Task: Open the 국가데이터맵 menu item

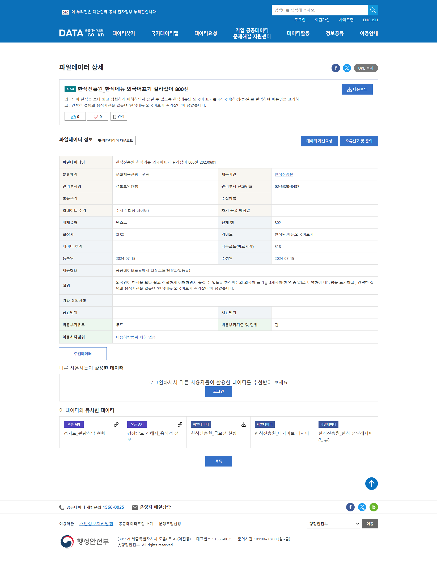Action: [165, 33]
